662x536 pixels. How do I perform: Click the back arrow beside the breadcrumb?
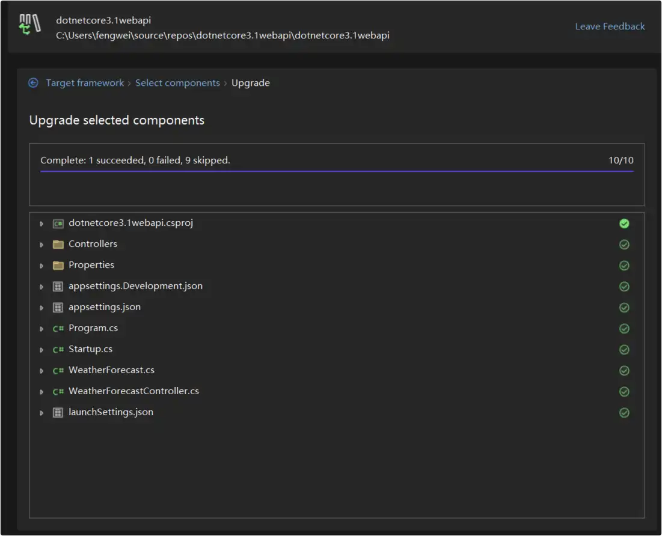[33, 82]
